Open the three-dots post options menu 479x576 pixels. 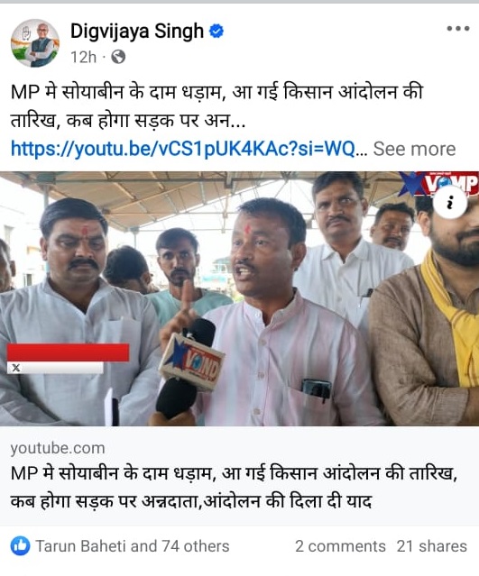click(457, 29)
